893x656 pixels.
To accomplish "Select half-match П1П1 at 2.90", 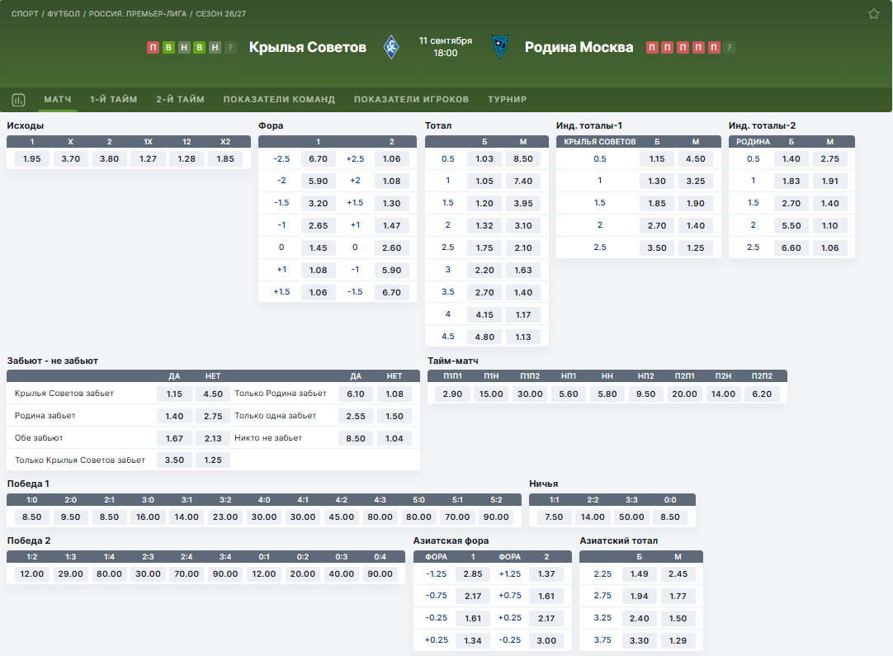I will pyautogui.click(x=453, y=394).
